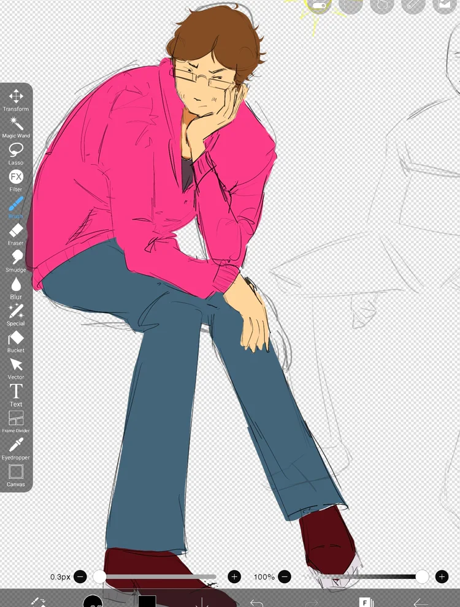This screenshot has height=607, width=460.
Task: Go back with the left arrow
Action: (420, 603)
